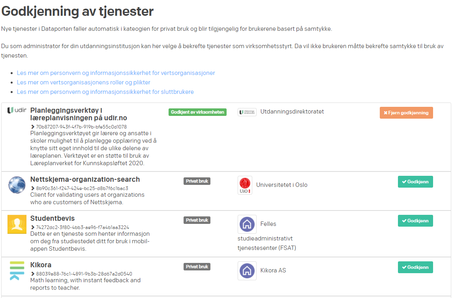Click the Privat bruk badge for Studentbevis
This screenshot has width=454, height=298.
click(x=197, y=220)
